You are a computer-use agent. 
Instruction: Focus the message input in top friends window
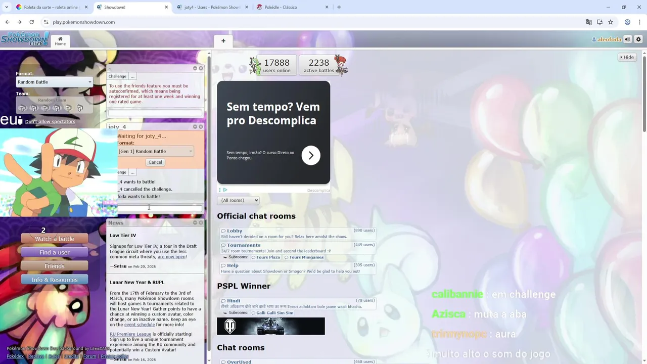155,113
